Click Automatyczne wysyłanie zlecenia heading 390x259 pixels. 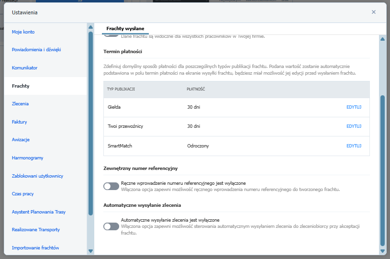(x=142, y=205)
